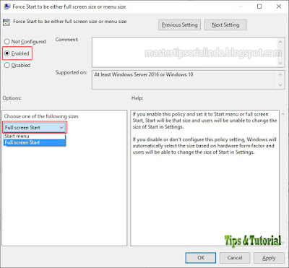The width and height of the screenshot is (289, 268).
Task: Click the Apply button
Action: coord(269,258)
